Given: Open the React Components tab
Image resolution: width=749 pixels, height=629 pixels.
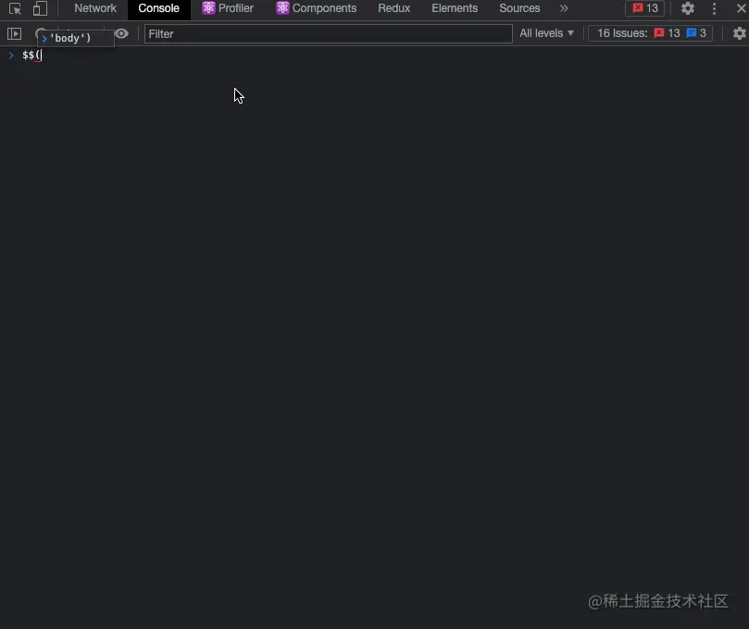Looking at the screenshot, I should tap(317, 8).
